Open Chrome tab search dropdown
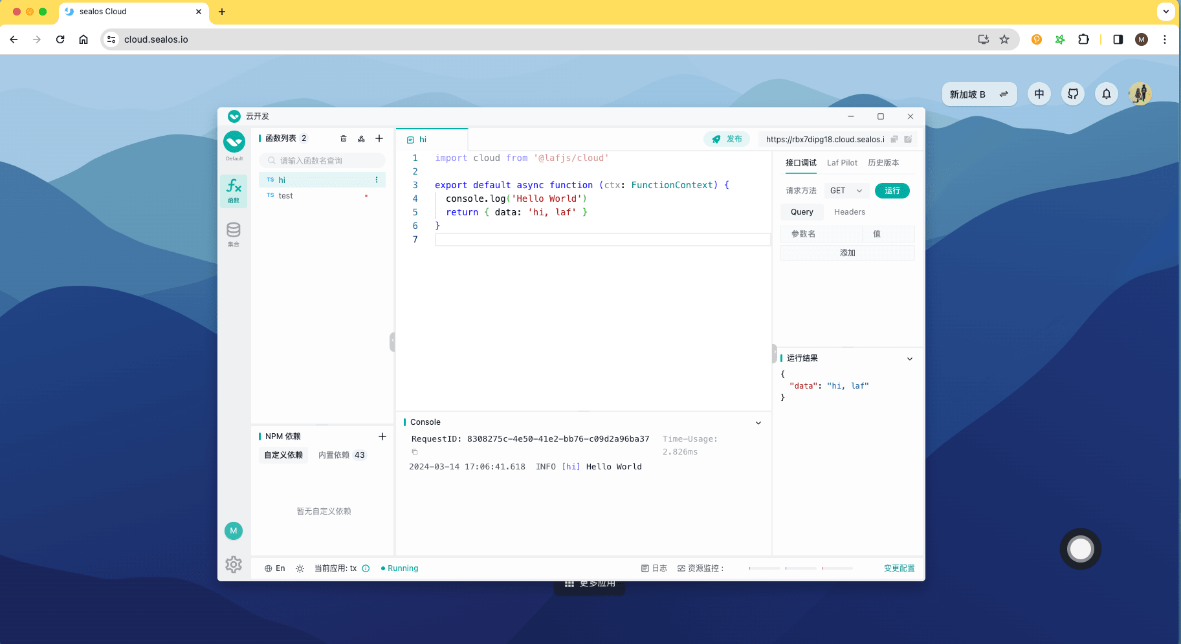1181x644 pixels. [x=1166, y=12]
